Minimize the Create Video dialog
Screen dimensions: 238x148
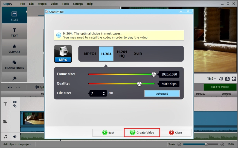pos(181,11)
